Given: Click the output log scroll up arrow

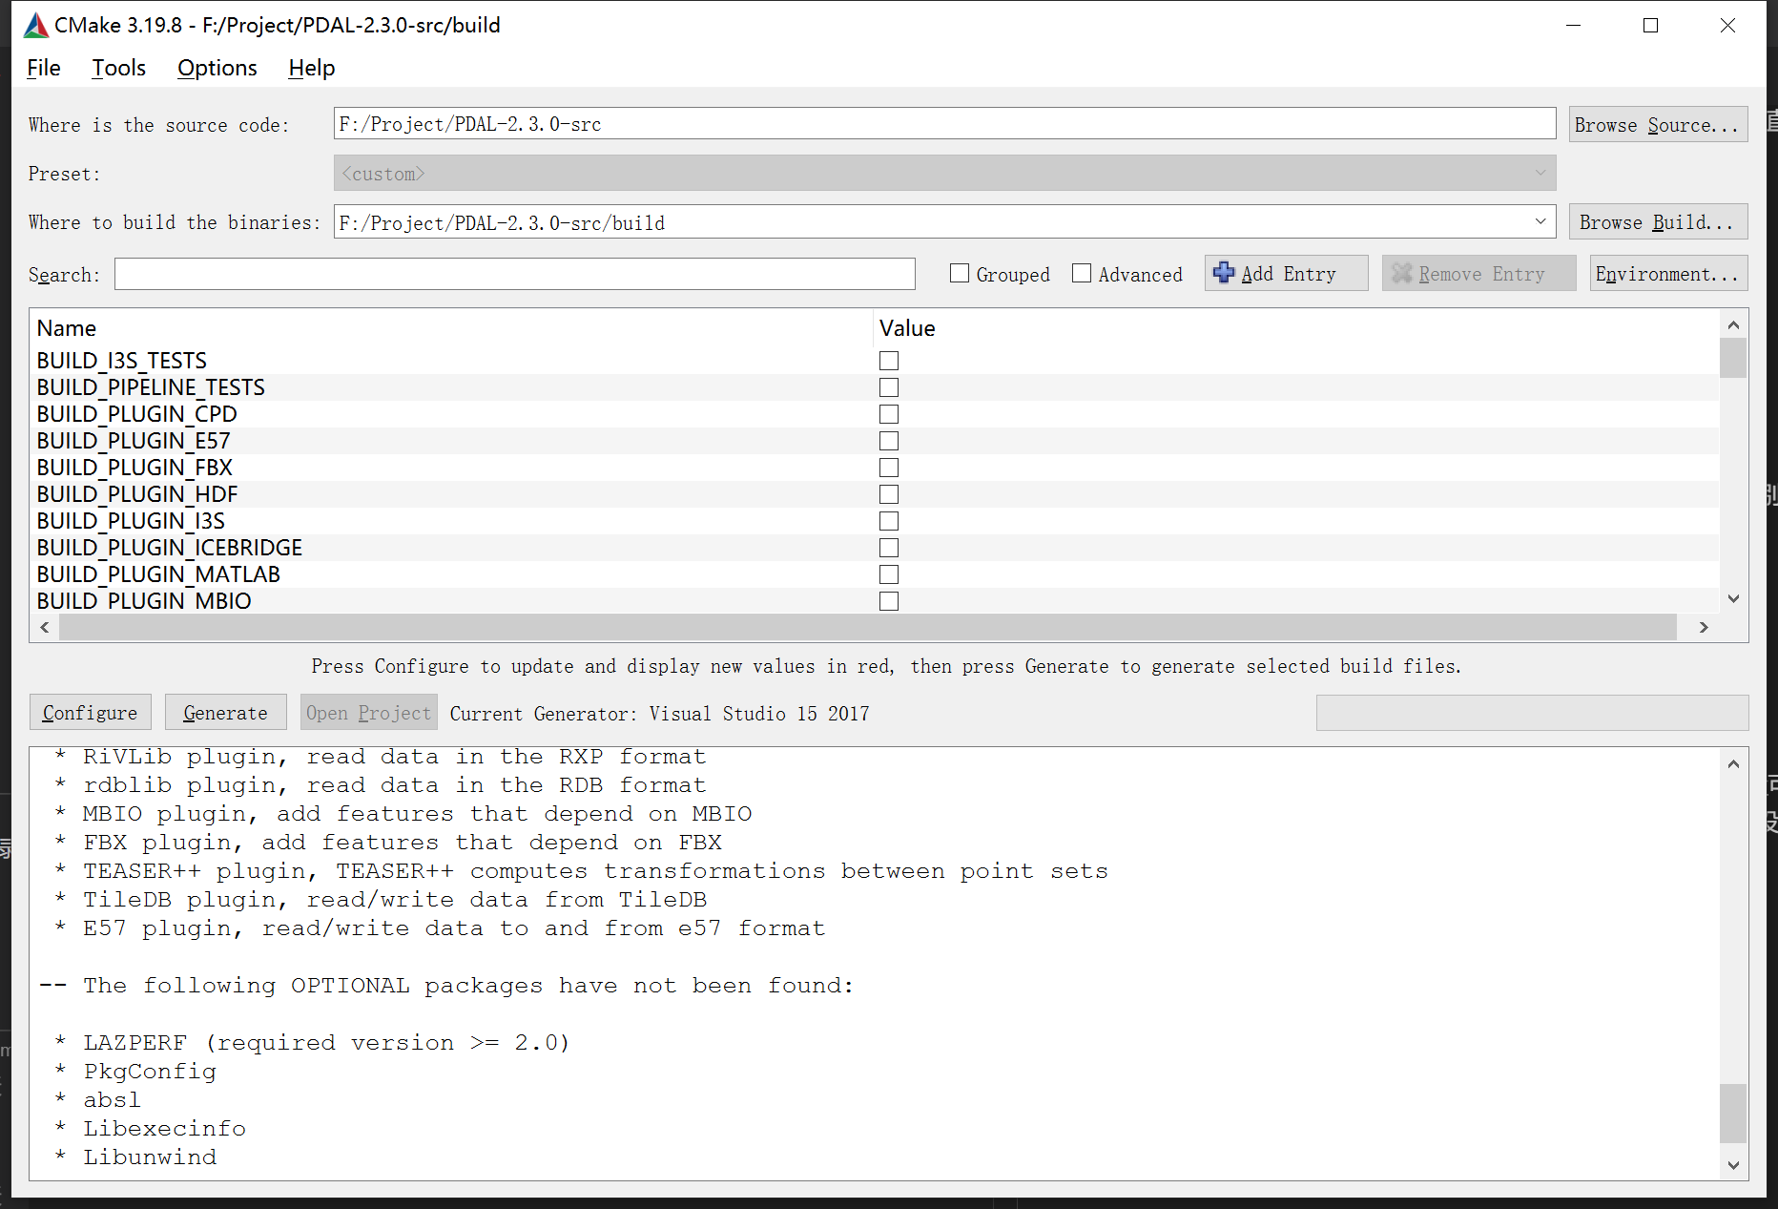Looking at the screenshot, I should 1733,763.
